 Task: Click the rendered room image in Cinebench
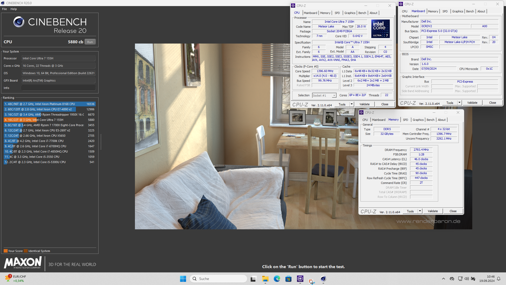(x=303, y=136)
